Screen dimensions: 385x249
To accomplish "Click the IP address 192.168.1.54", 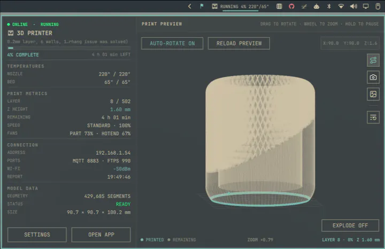I will coord(113,153).
